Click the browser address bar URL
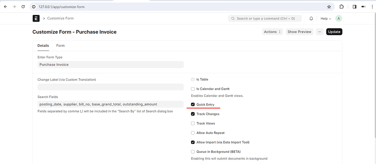 [x=62, y=7]
